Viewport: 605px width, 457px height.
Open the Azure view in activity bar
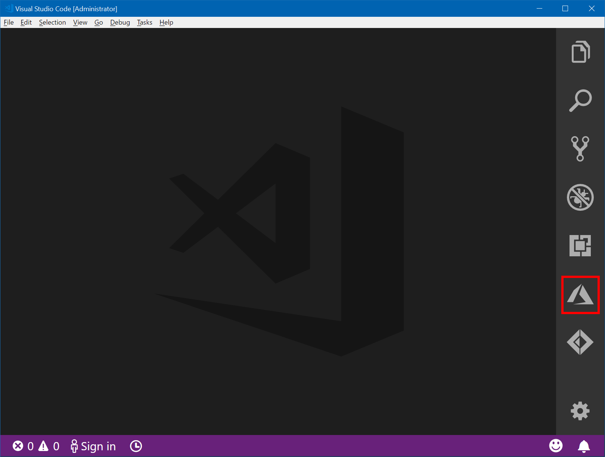click(x=580, y=294)
